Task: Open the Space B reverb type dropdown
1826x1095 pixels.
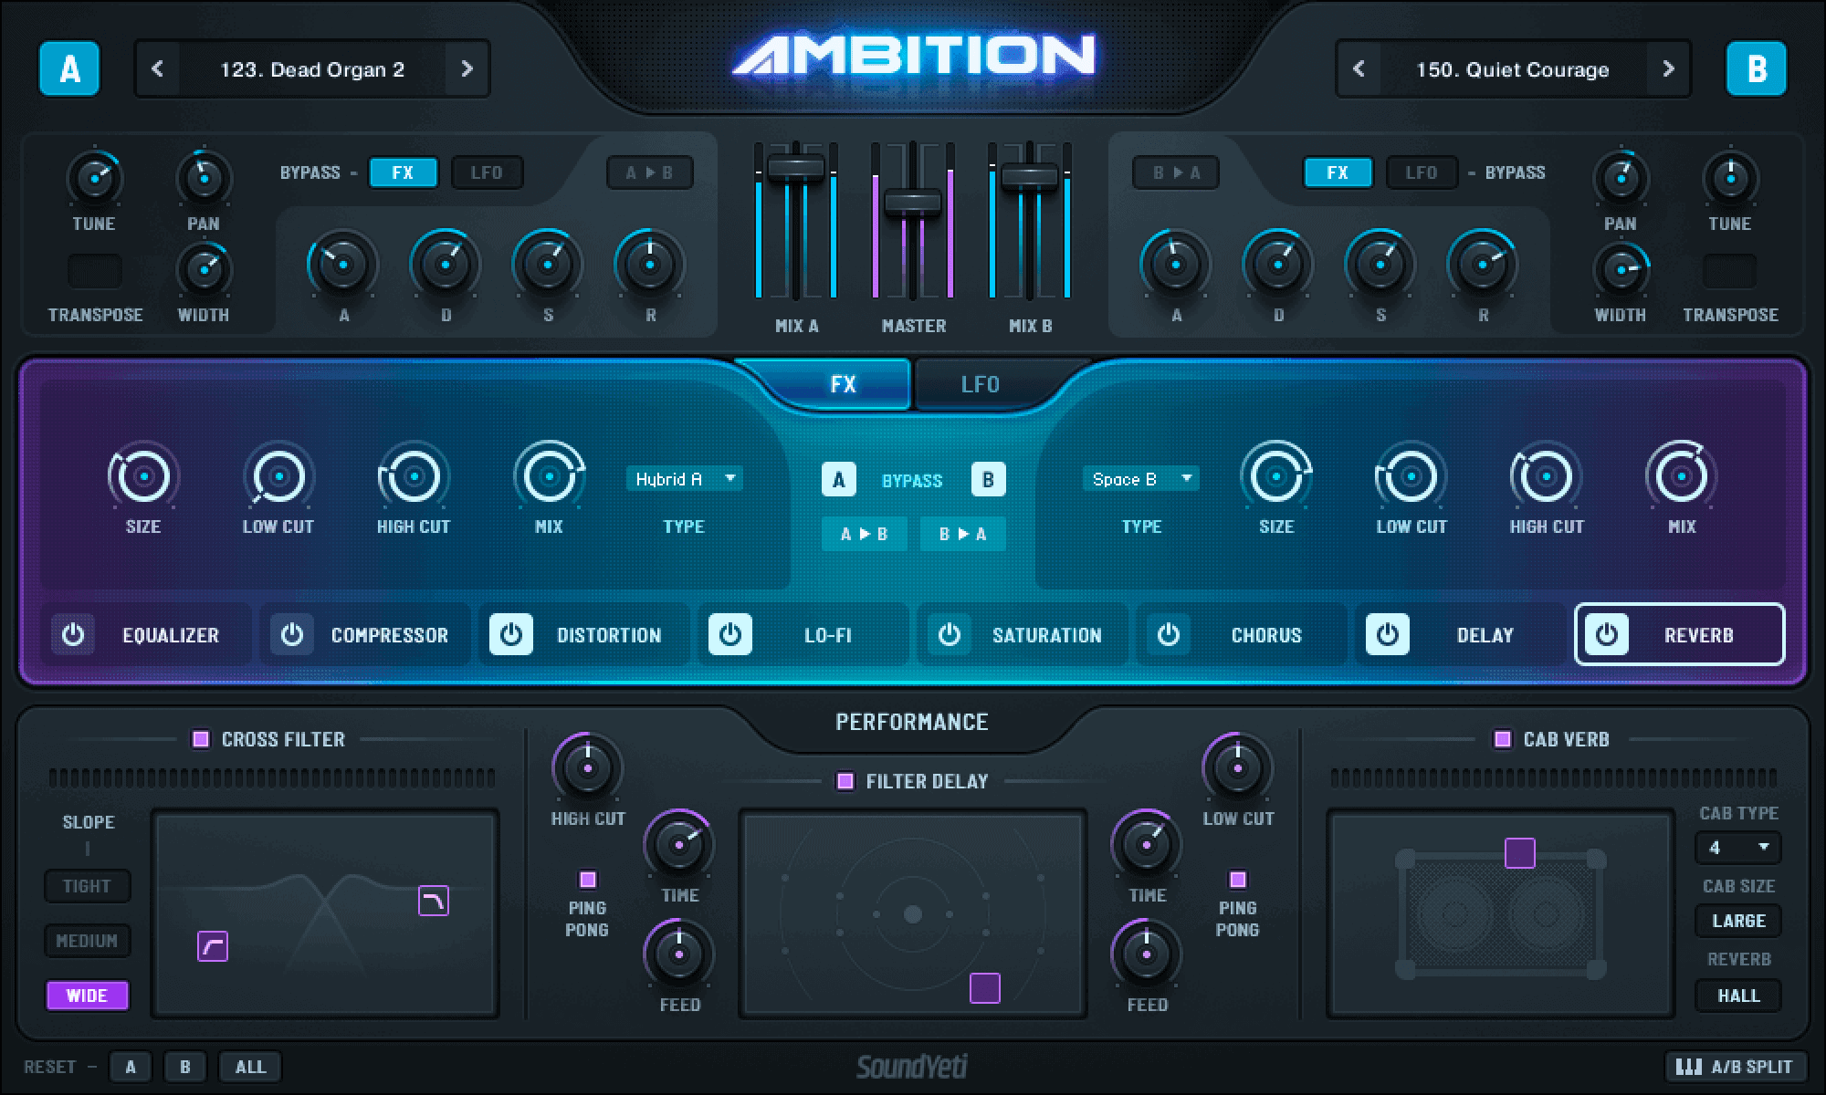Action: pyautogui.click(x=1141, y=479)
